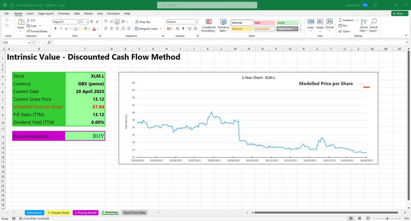This screenshot has width=411, height=221.
Task: Apply Percent Style formatting
Action: [177, 29]
